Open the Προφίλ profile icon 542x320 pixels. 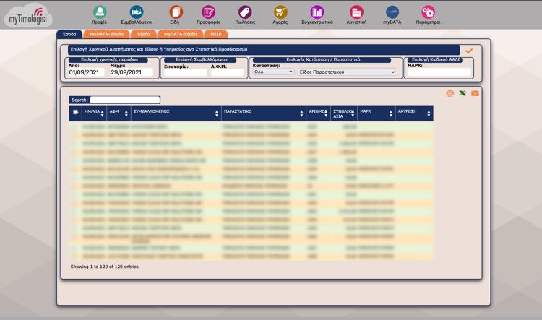pos(99,12)
